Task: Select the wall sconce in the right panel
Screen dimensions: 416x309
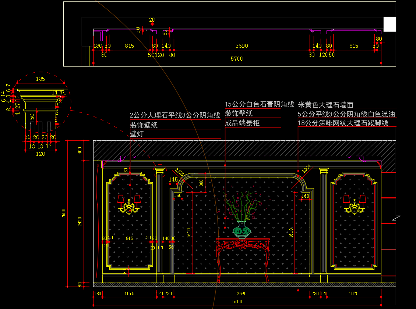Action: point(355,205)
